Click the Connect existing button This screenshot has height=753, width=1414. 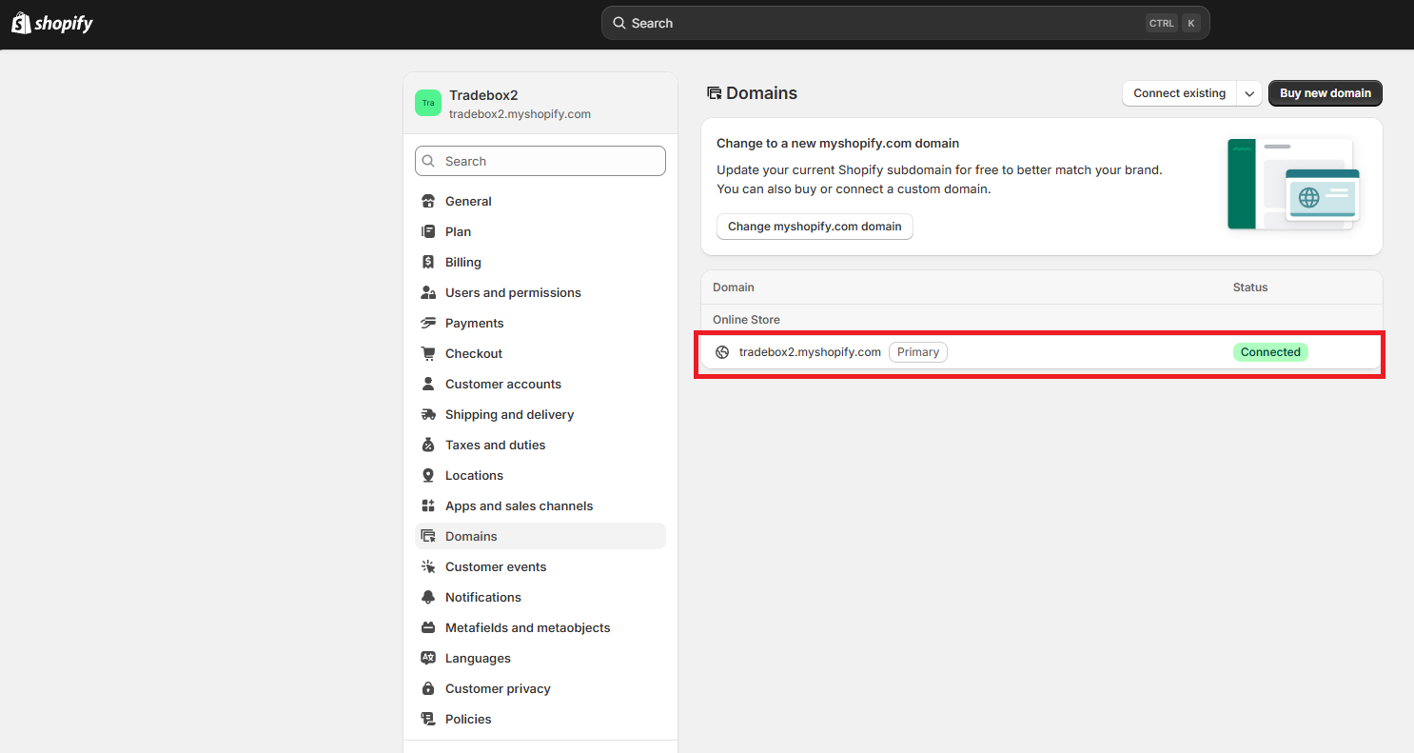[x=1179, y=93]
